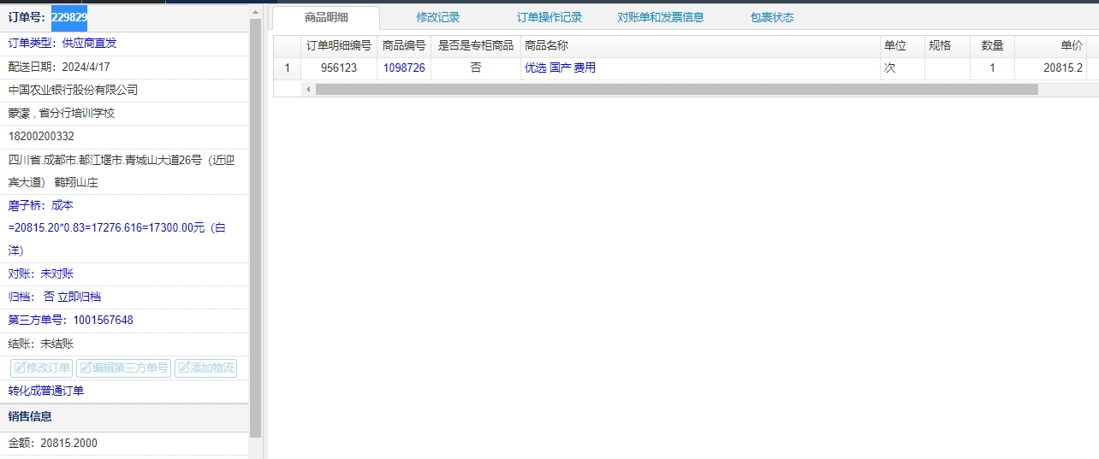1099x459 pixels.
Task: Click the 单位 column header
Action: (902, 45)
